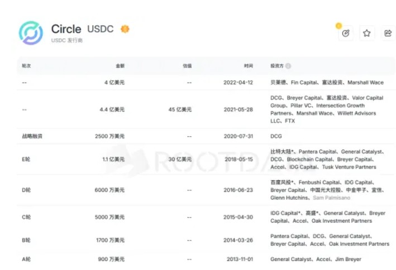Viewport: 396px width, 270px height.
Task: Select the 2500 万美元 amount cell
Action: 110,136
